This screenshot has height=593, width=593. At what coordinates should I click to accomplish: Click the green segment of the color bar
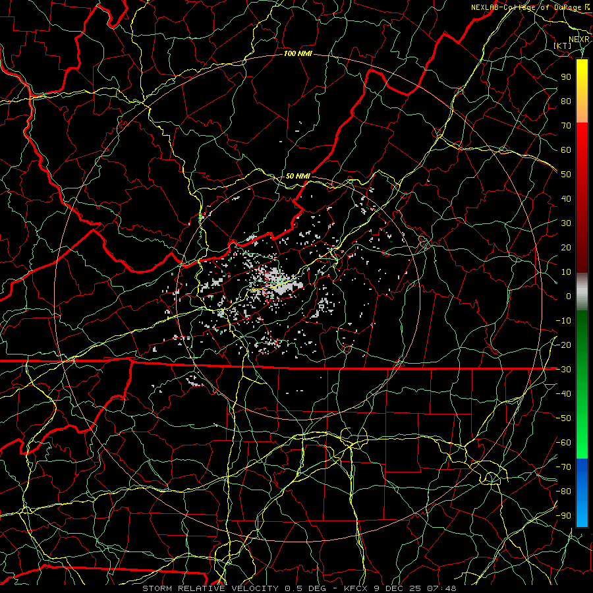(582, 384)
